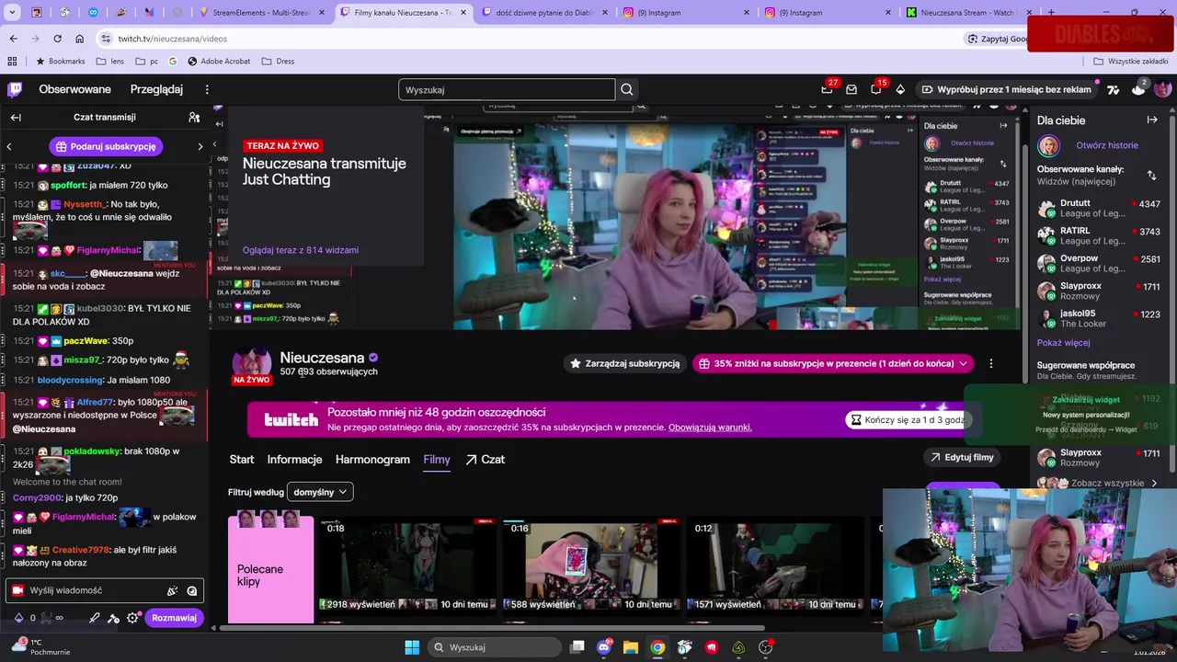
Task: Click the mod actions gavel icon
Action: (113, 618)
